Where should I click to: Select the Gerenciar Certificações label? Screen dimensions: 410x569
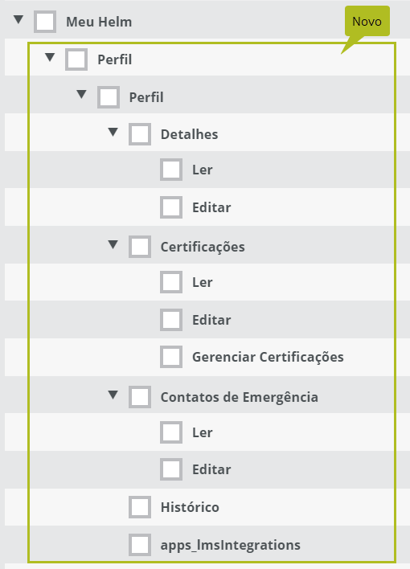point(268,357)
